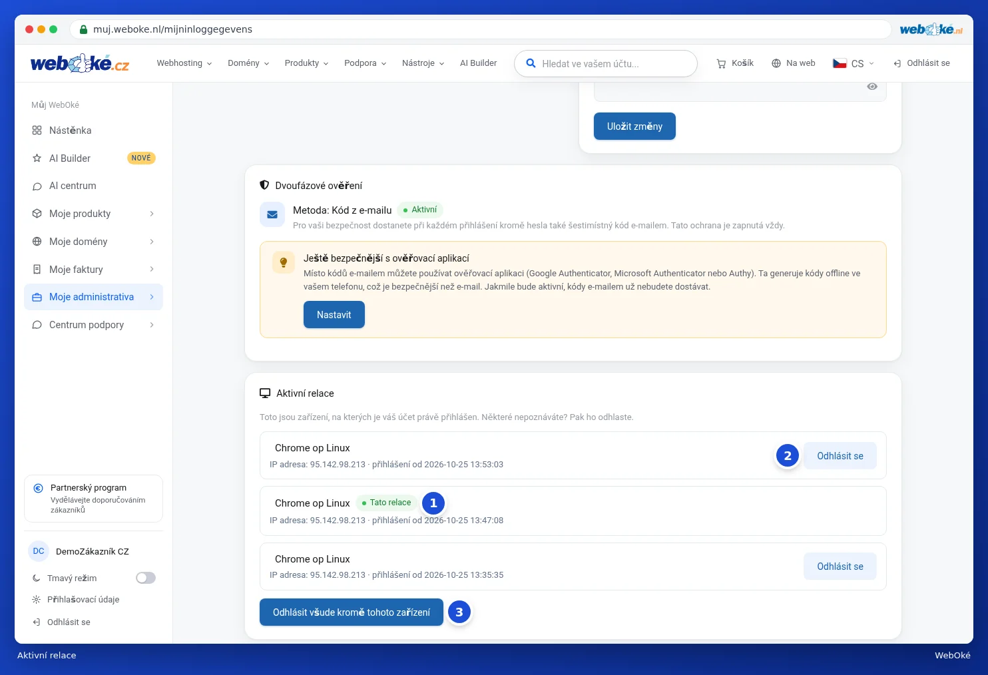Click Odhlásit se in the top bar
Screen dimensions: 988x675
[921, 63]
